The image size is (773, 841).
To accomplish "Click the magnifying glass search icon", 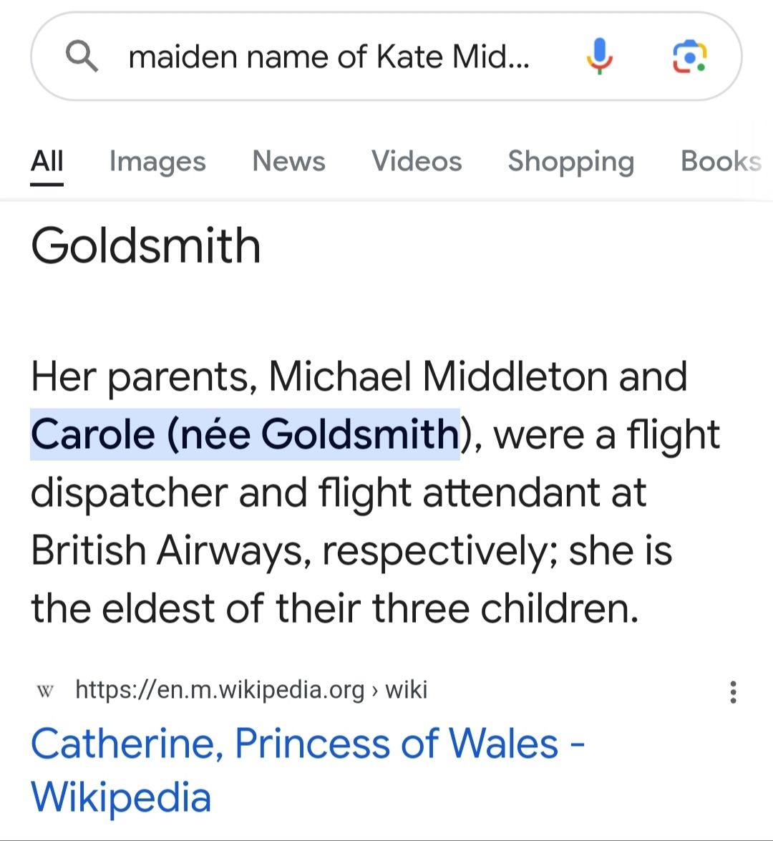I will tap(82, 56).
